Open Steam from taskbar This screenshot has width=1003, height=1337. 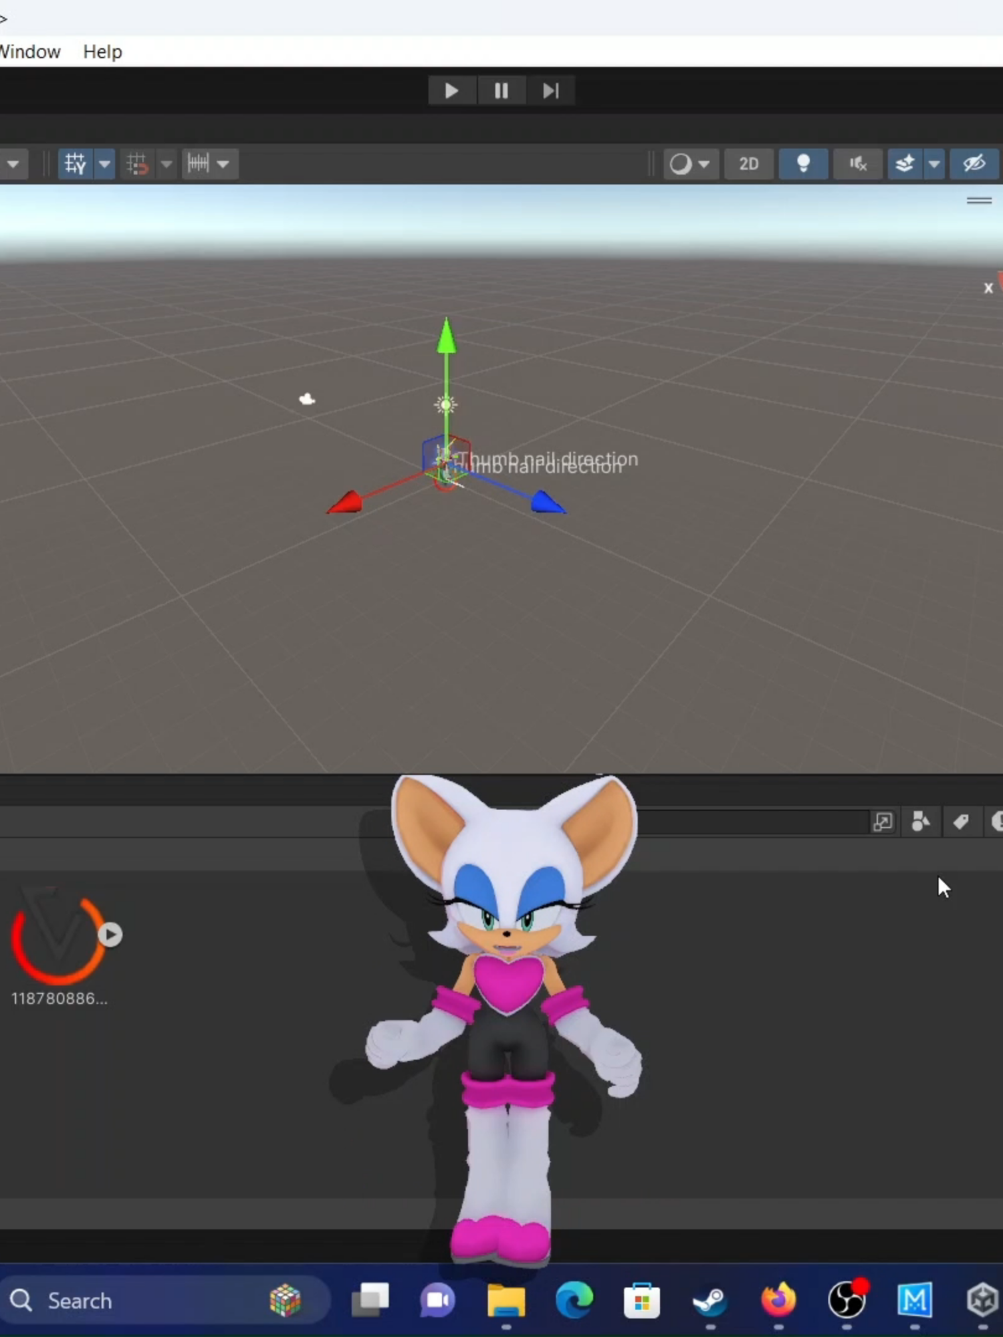(x=710, y=1301)
